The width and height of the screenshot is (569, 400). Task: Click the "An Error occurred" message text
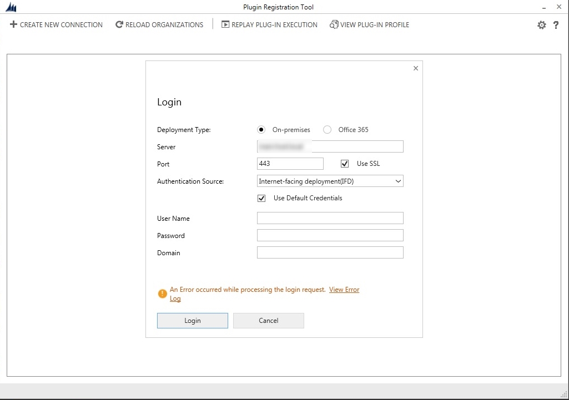pos(248,290)
